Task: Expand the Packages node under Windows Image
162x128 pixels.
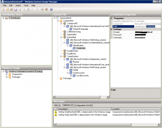Action: coord(7,77)
